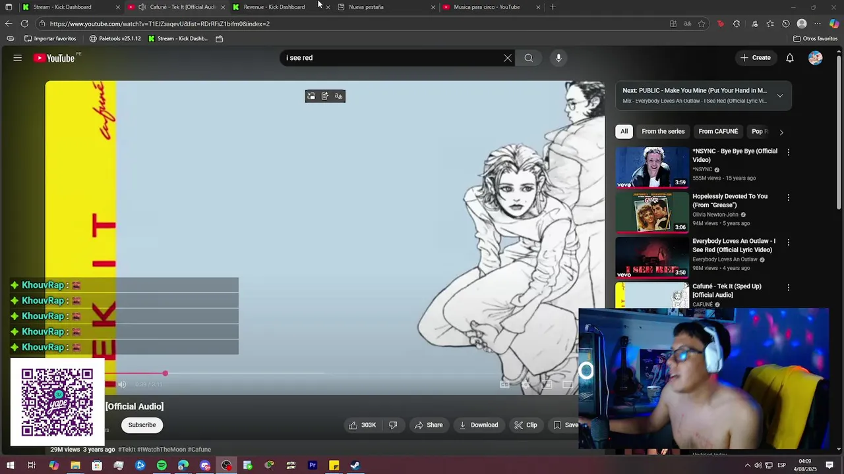Create a Clip of the video
This screenshot has width=844, height=474.
[x=526, y=425]
